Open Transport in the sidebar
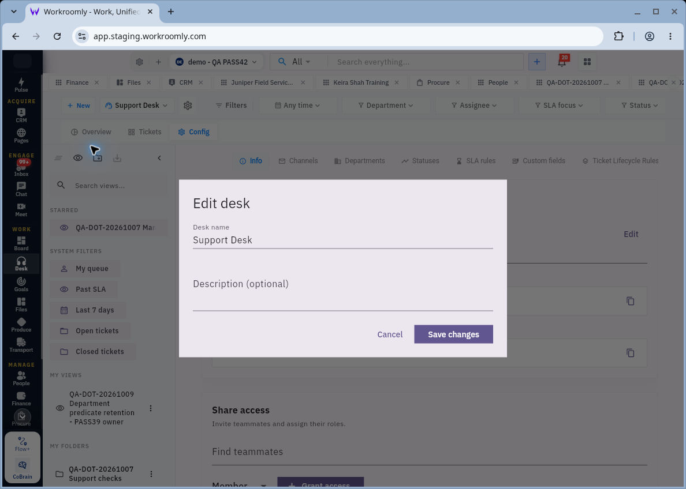 (x=21, y=345)
